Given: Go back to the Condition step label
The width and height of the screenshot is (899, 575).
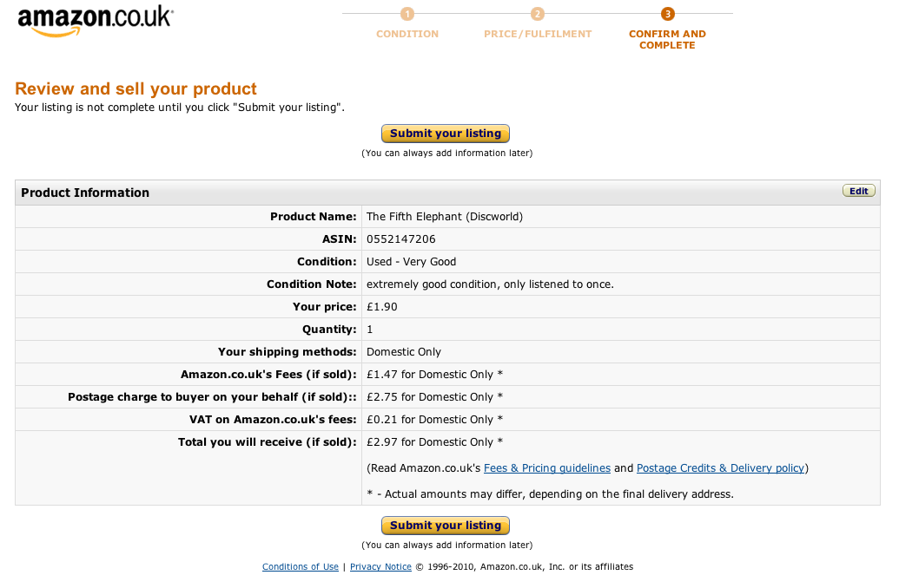Looking at the screenshot, I should tap(407, 34).
